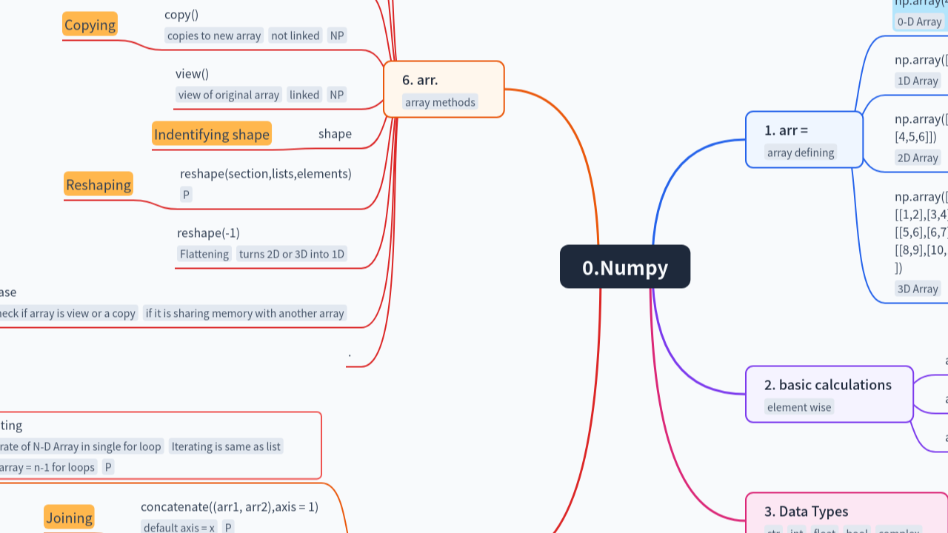
Task: Click the 'element wise' tag below basic calculations
Action: click(x=798, y=407)
